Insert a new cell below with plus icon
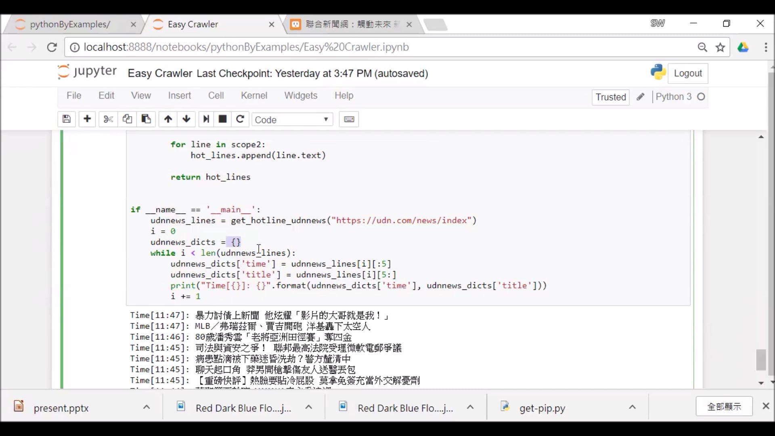The width and height of the screenshot is (775, 436). [87, 119]
